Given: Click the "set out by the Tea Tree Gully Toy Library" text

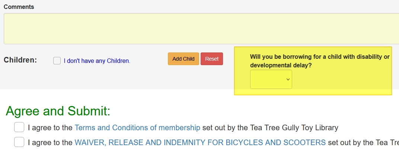Looking at the screenshot, I should pos(270,128).
